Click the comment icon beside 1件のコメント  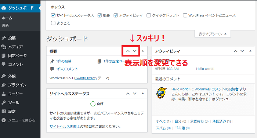(x=52, y=69)
